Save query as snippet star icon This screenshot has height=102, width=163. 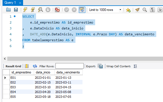tap(128, 10)
